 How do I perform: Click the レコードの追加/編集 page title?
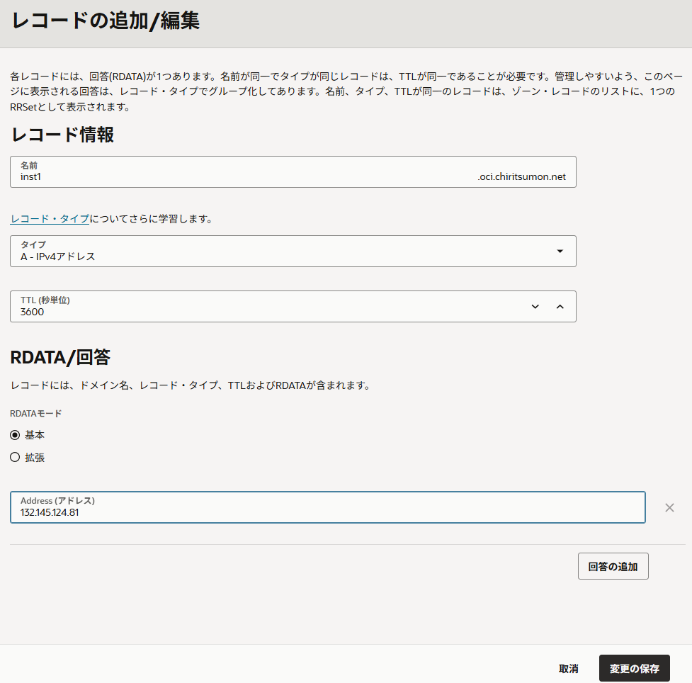point(106,21)
